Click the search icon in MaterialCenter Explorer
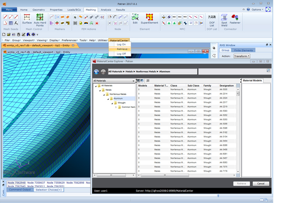The height and width of the screenshot is (203, 303). 268,71
